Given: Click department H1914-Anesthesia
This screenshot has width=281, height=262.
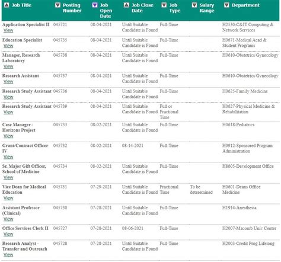Looking at the screenshot, I should pos(240,208).
